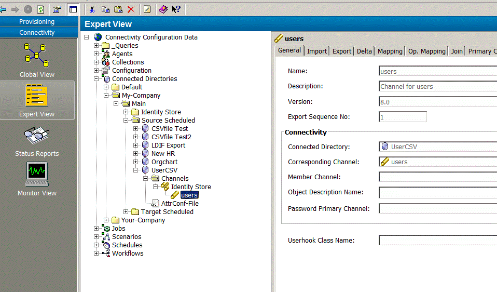Open Monitor View in the sidebar
The width and height of the screenshot is (497, 292).
tap(37, 179)
